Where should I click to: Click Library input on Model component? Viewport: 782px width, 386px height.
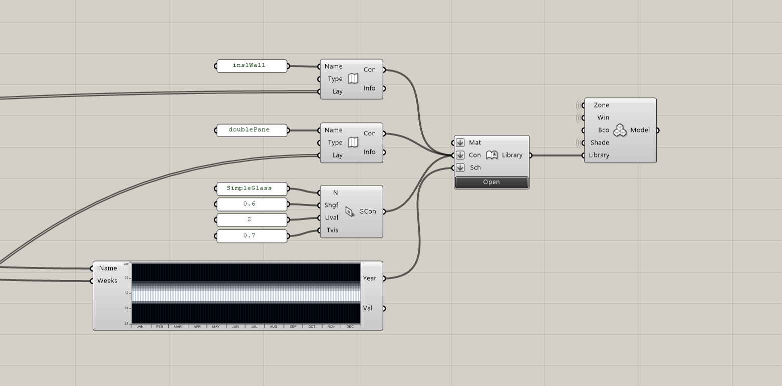(599, 155)
